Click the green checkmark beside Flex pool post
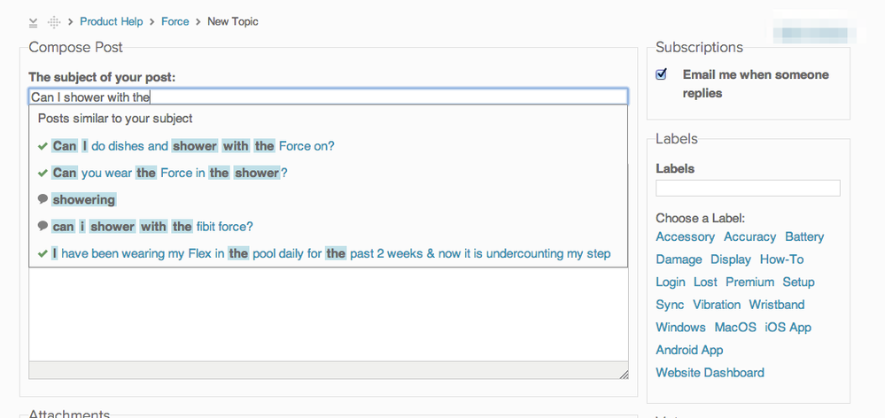 point(43,253)
